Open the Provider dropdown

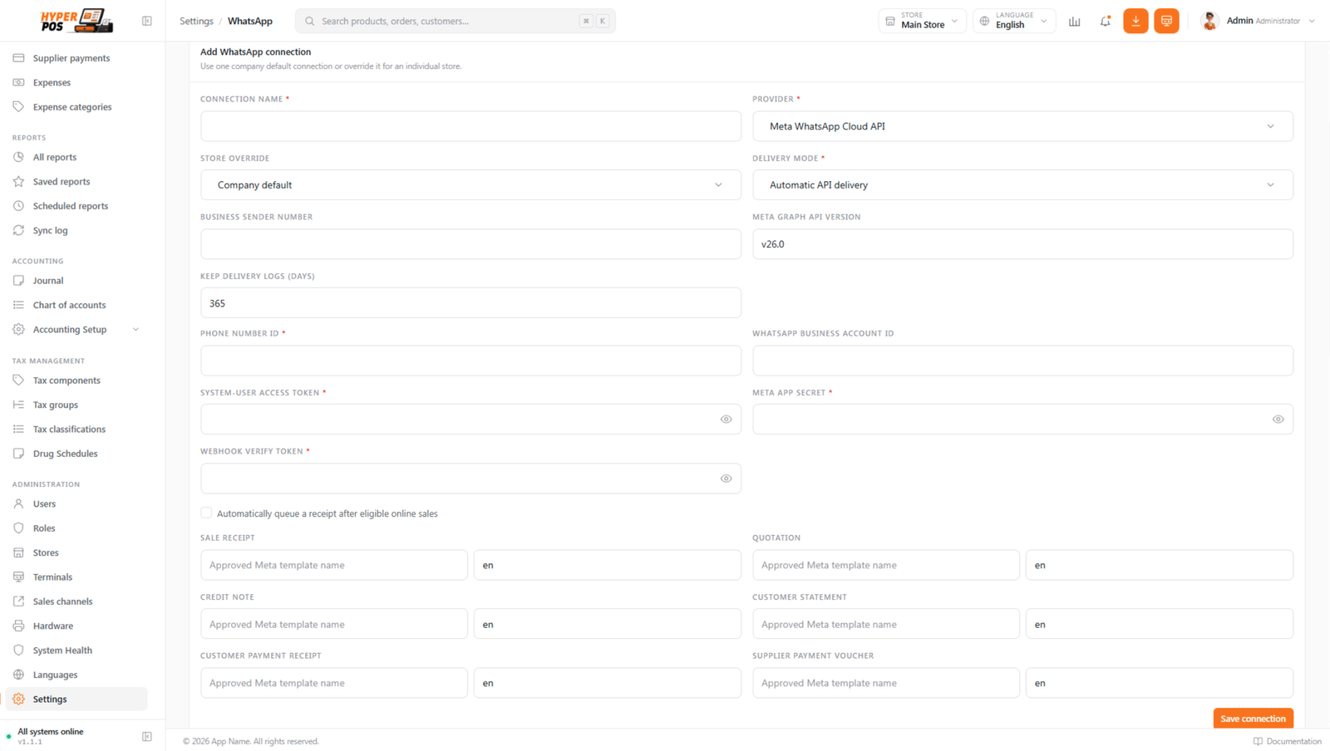(x=1022, y=126)
